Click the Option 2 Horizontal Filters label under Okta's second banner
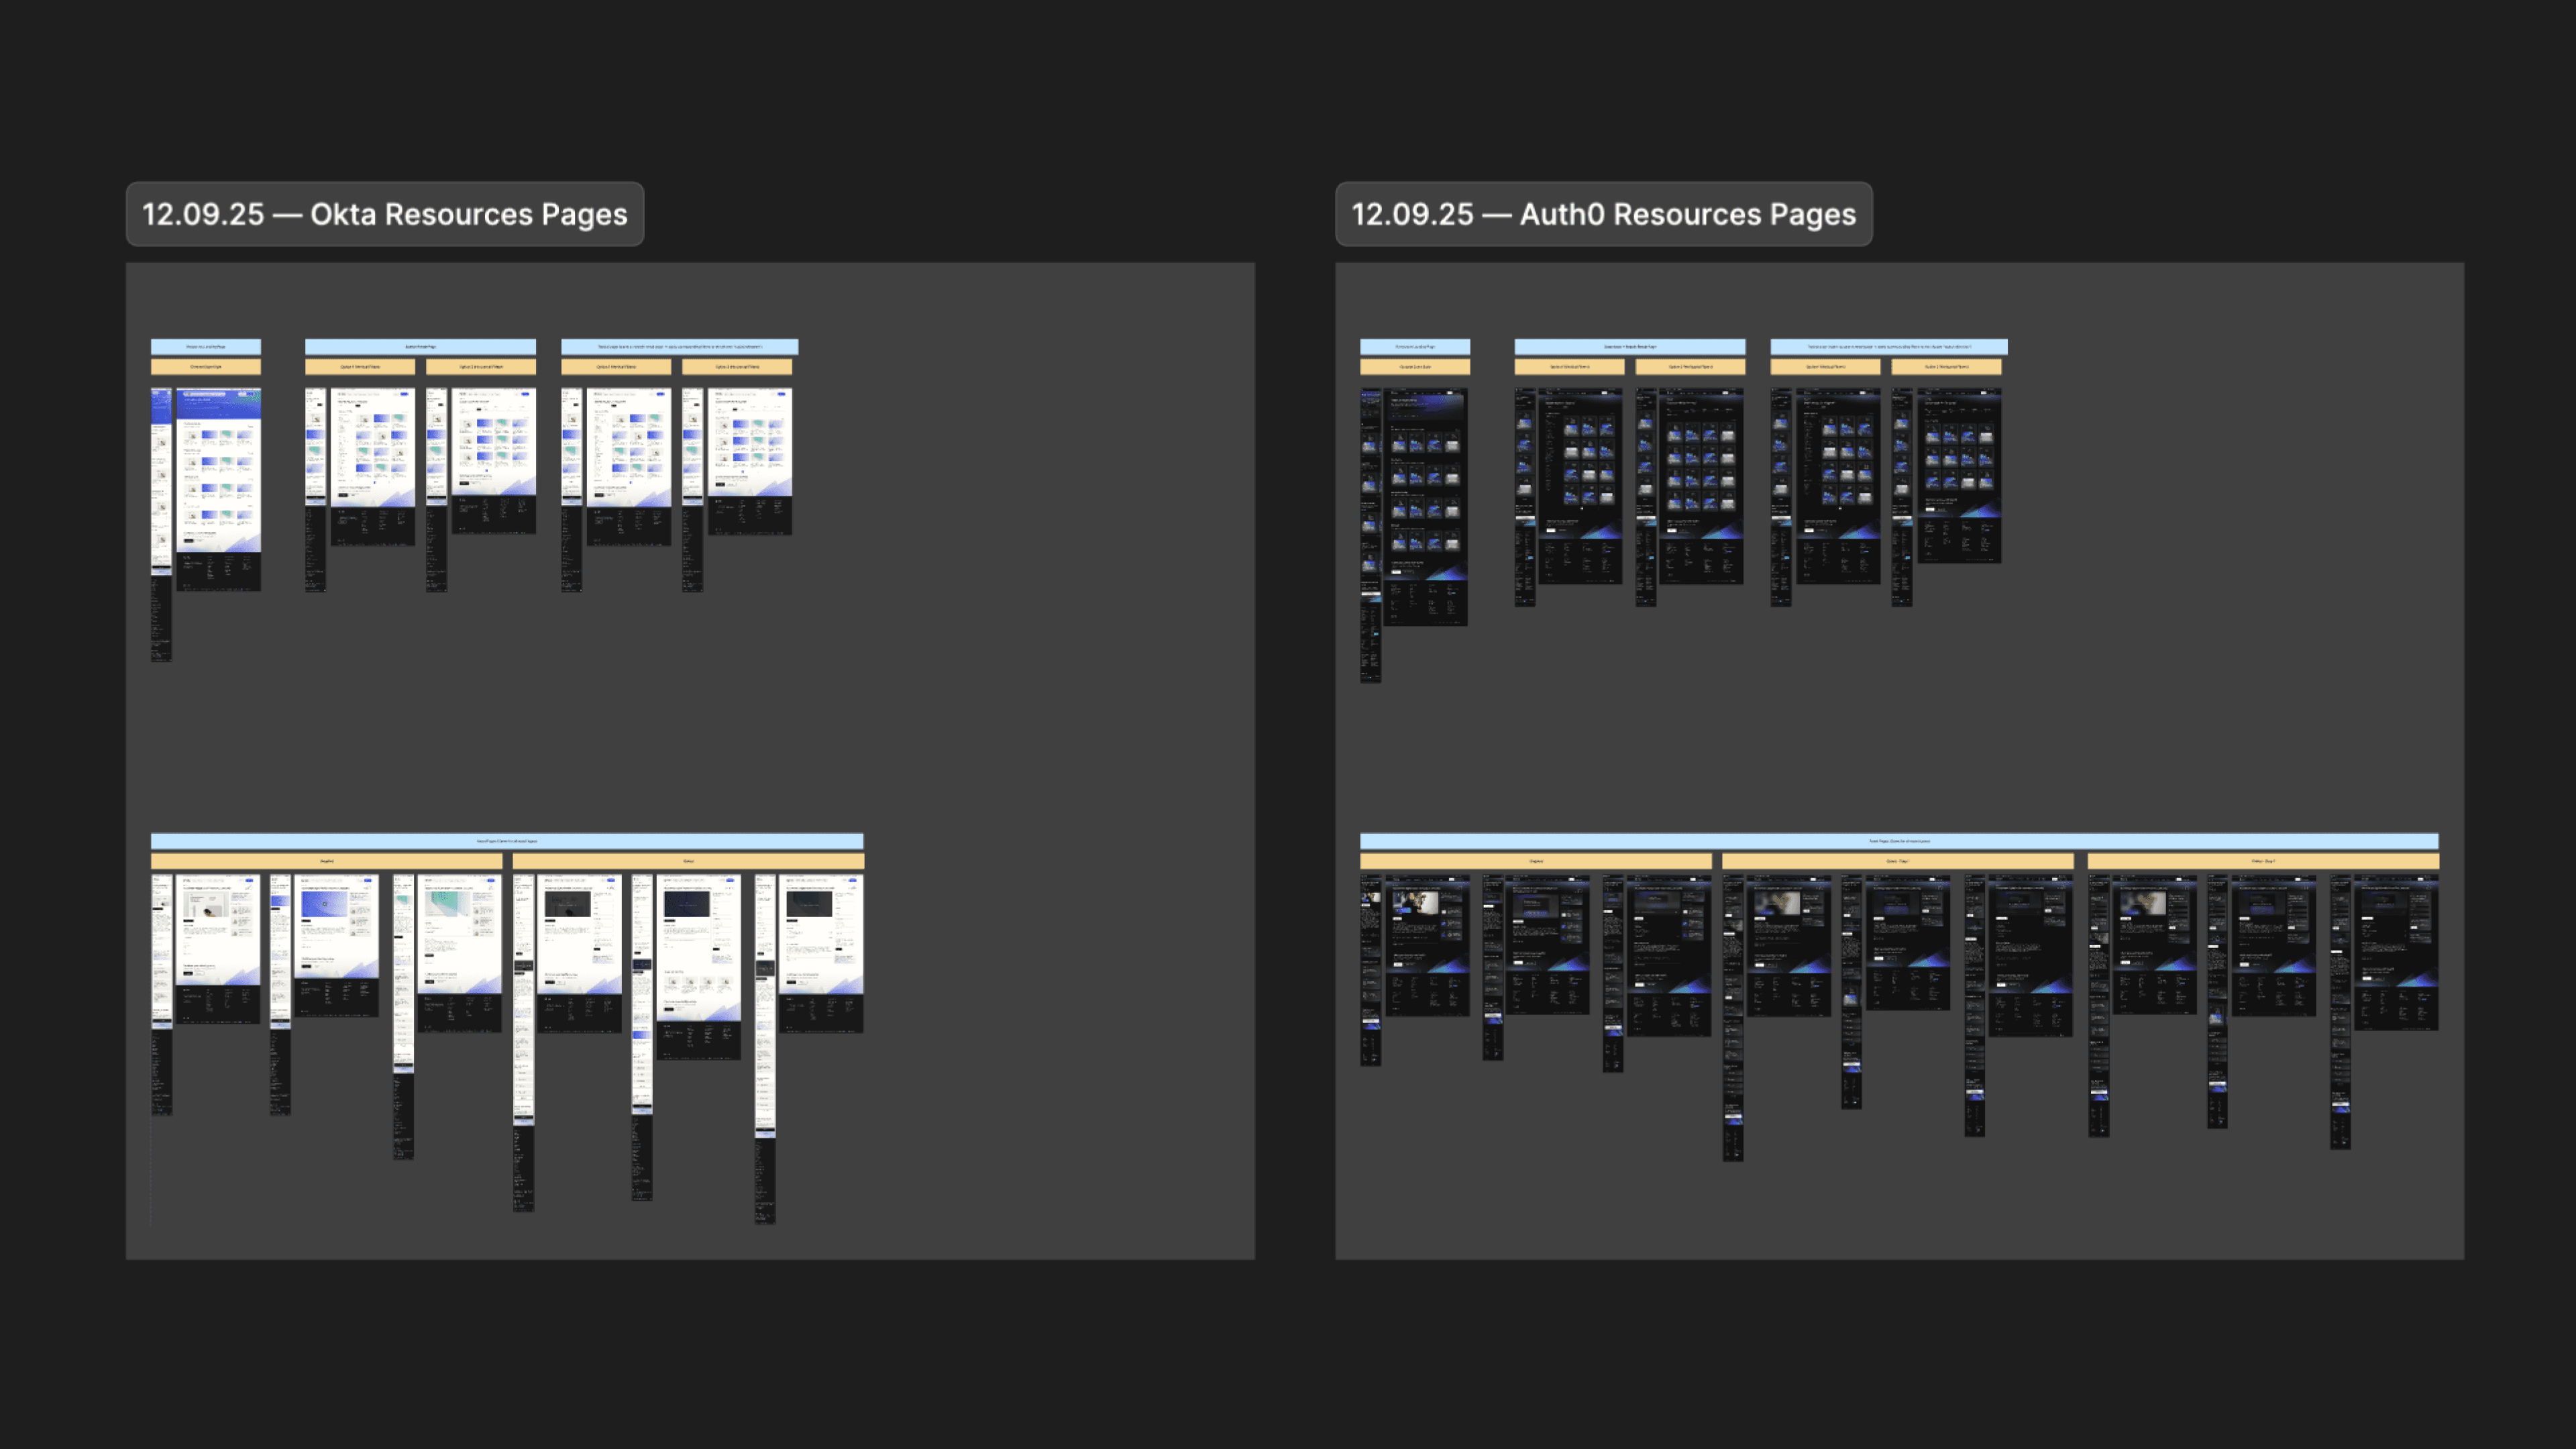The width and height of the screenshot is (2576, 1449). (x=481, y=367)
